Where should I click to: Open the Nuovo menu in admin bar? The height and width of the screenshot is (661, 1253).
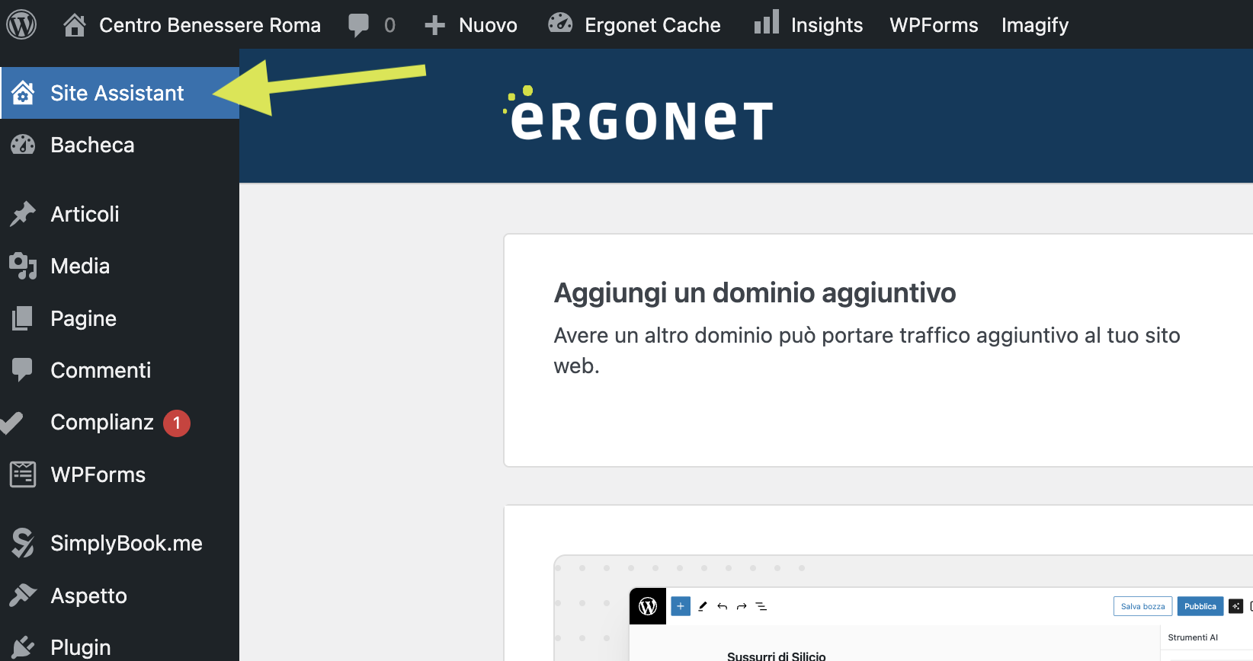(471, 25)
